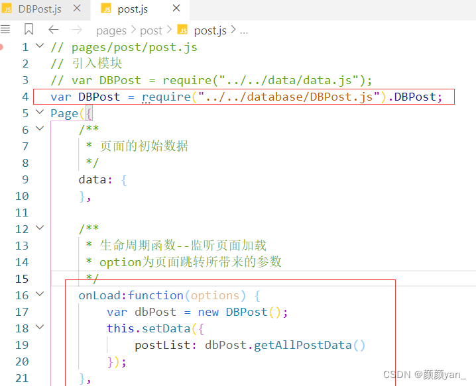Click the JS file icon on post.js tab

pyautogui.click(x=106, y=9)
